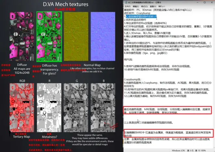Open the 格式(O) menu in Notepad
The image size is (215, 152).
(144, 7)
